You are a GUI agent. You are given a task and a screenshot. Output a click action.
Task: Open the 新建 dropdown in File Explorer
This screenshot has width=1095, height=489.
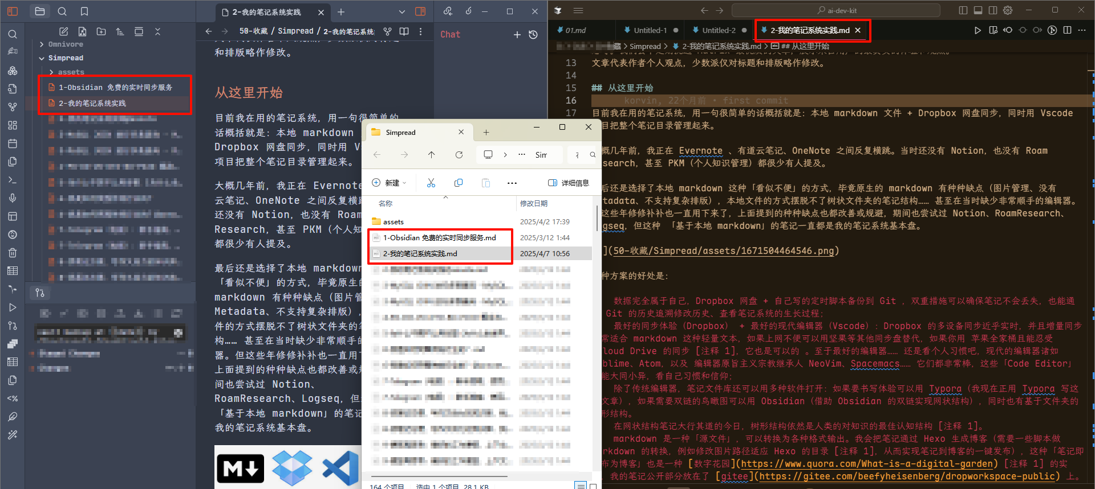[x=390, y=183]
